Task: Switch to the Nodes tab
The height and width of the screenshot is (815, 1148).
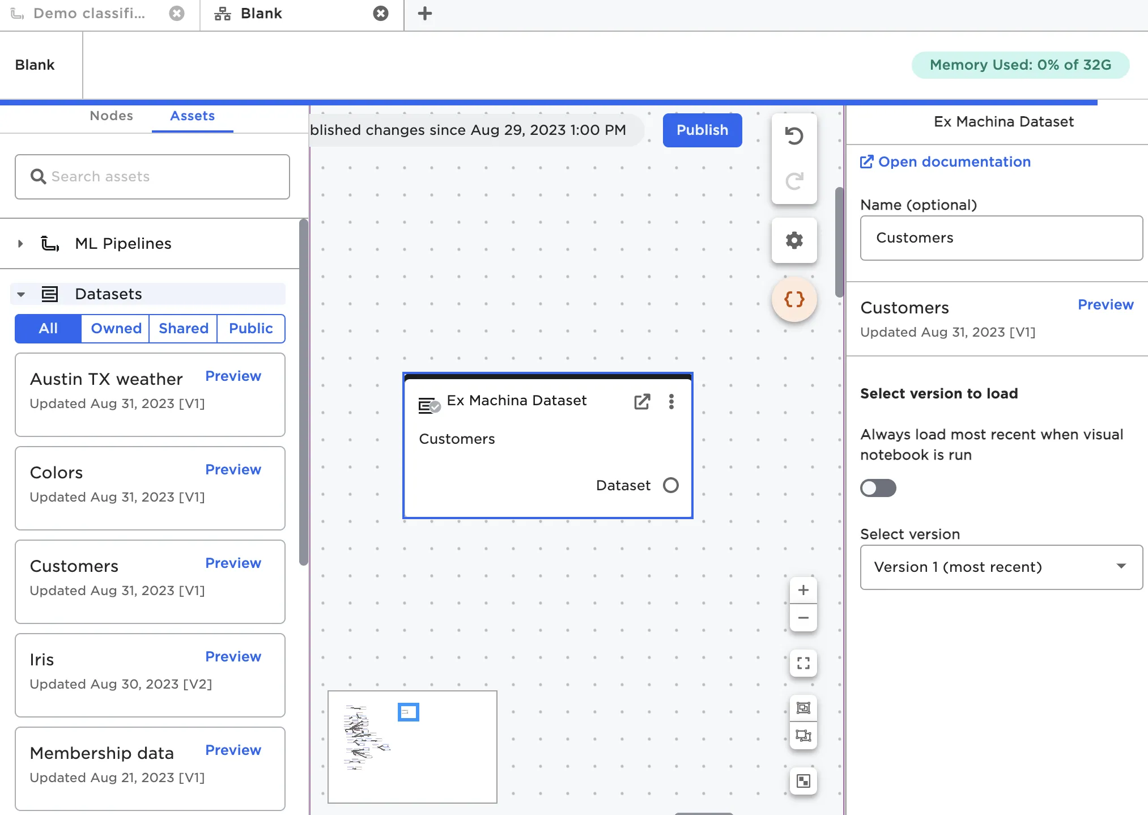Action: tap(111, 116)
